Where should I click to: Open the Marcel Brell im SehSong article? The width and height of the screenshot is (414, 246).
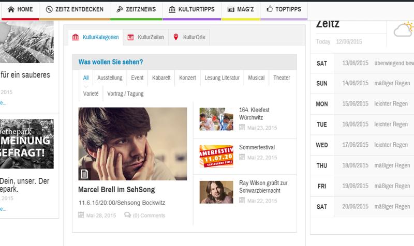coord(116,190)
